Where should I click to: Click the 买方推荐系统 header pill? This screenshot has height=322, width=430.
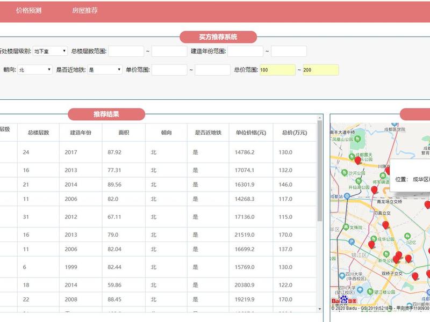218,37
